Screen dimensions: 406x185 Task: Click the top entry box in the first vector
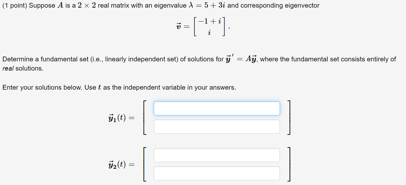click(x=217, y=108)
